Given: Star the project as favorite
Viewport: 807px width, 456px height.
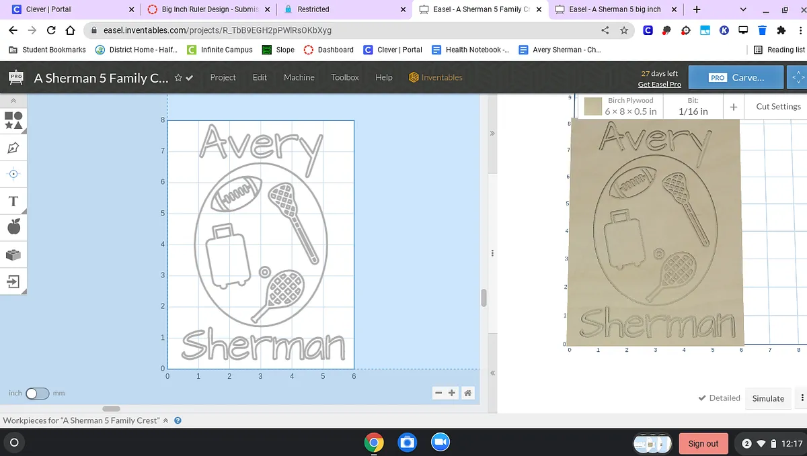Looking at the screenshot, I should coord(178,78).
